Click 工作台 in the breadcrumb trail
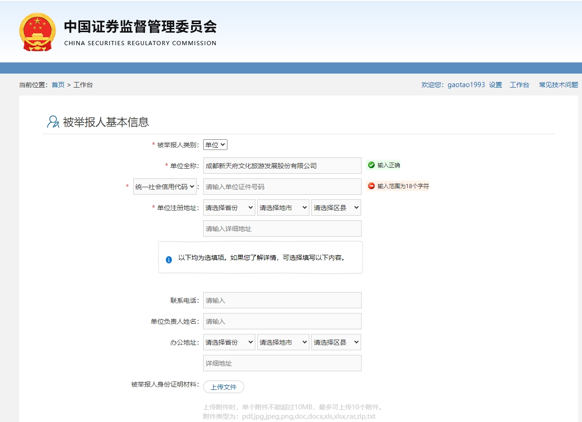Image resolution: width=582 pixels, height=422 pixels. pos(83,85)
